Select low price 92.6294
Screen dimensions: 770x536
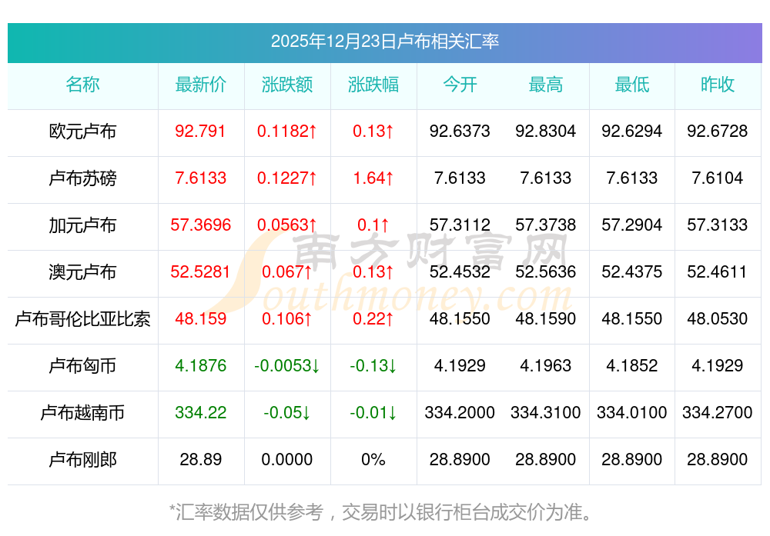pyautogui.click(x=632, y=131)
